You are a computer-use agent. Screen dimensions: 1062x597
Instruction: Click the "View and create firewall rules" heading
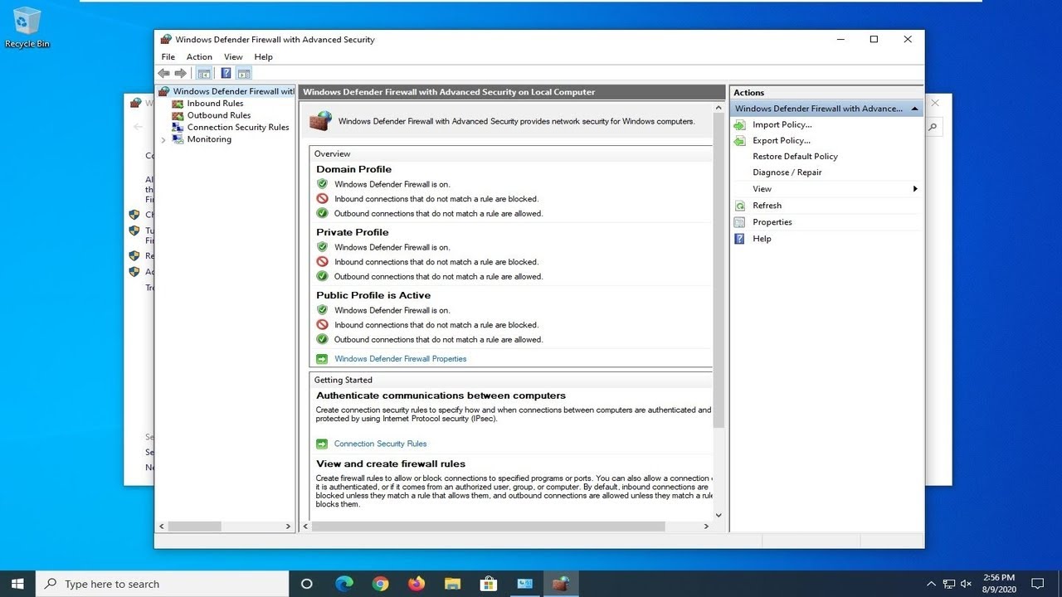(391, 464)
